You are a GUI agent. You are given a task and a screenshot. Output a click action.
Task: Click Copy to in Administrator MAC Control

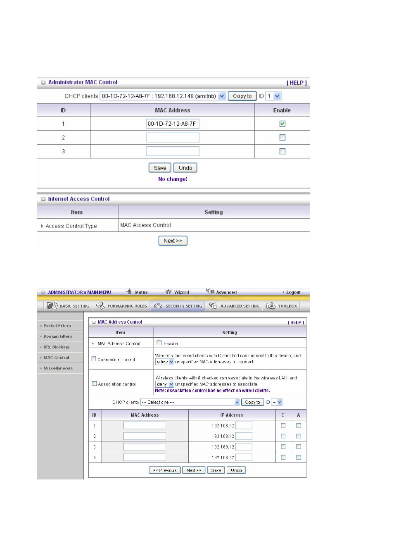[x=242, y=96]
